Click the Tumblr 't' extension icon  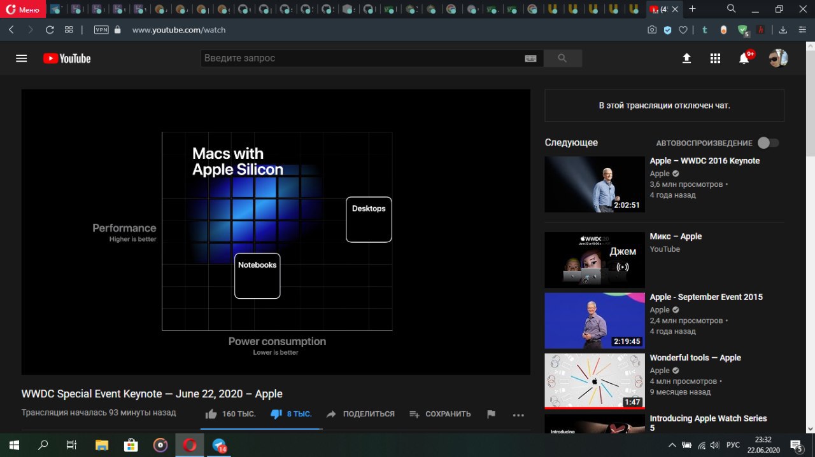[705, 30]
